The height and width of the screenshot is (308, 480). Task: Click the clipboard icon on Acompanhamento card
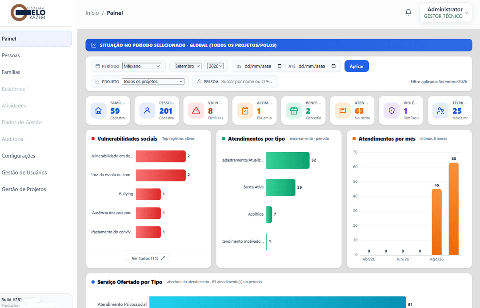(x=245, y=111)
